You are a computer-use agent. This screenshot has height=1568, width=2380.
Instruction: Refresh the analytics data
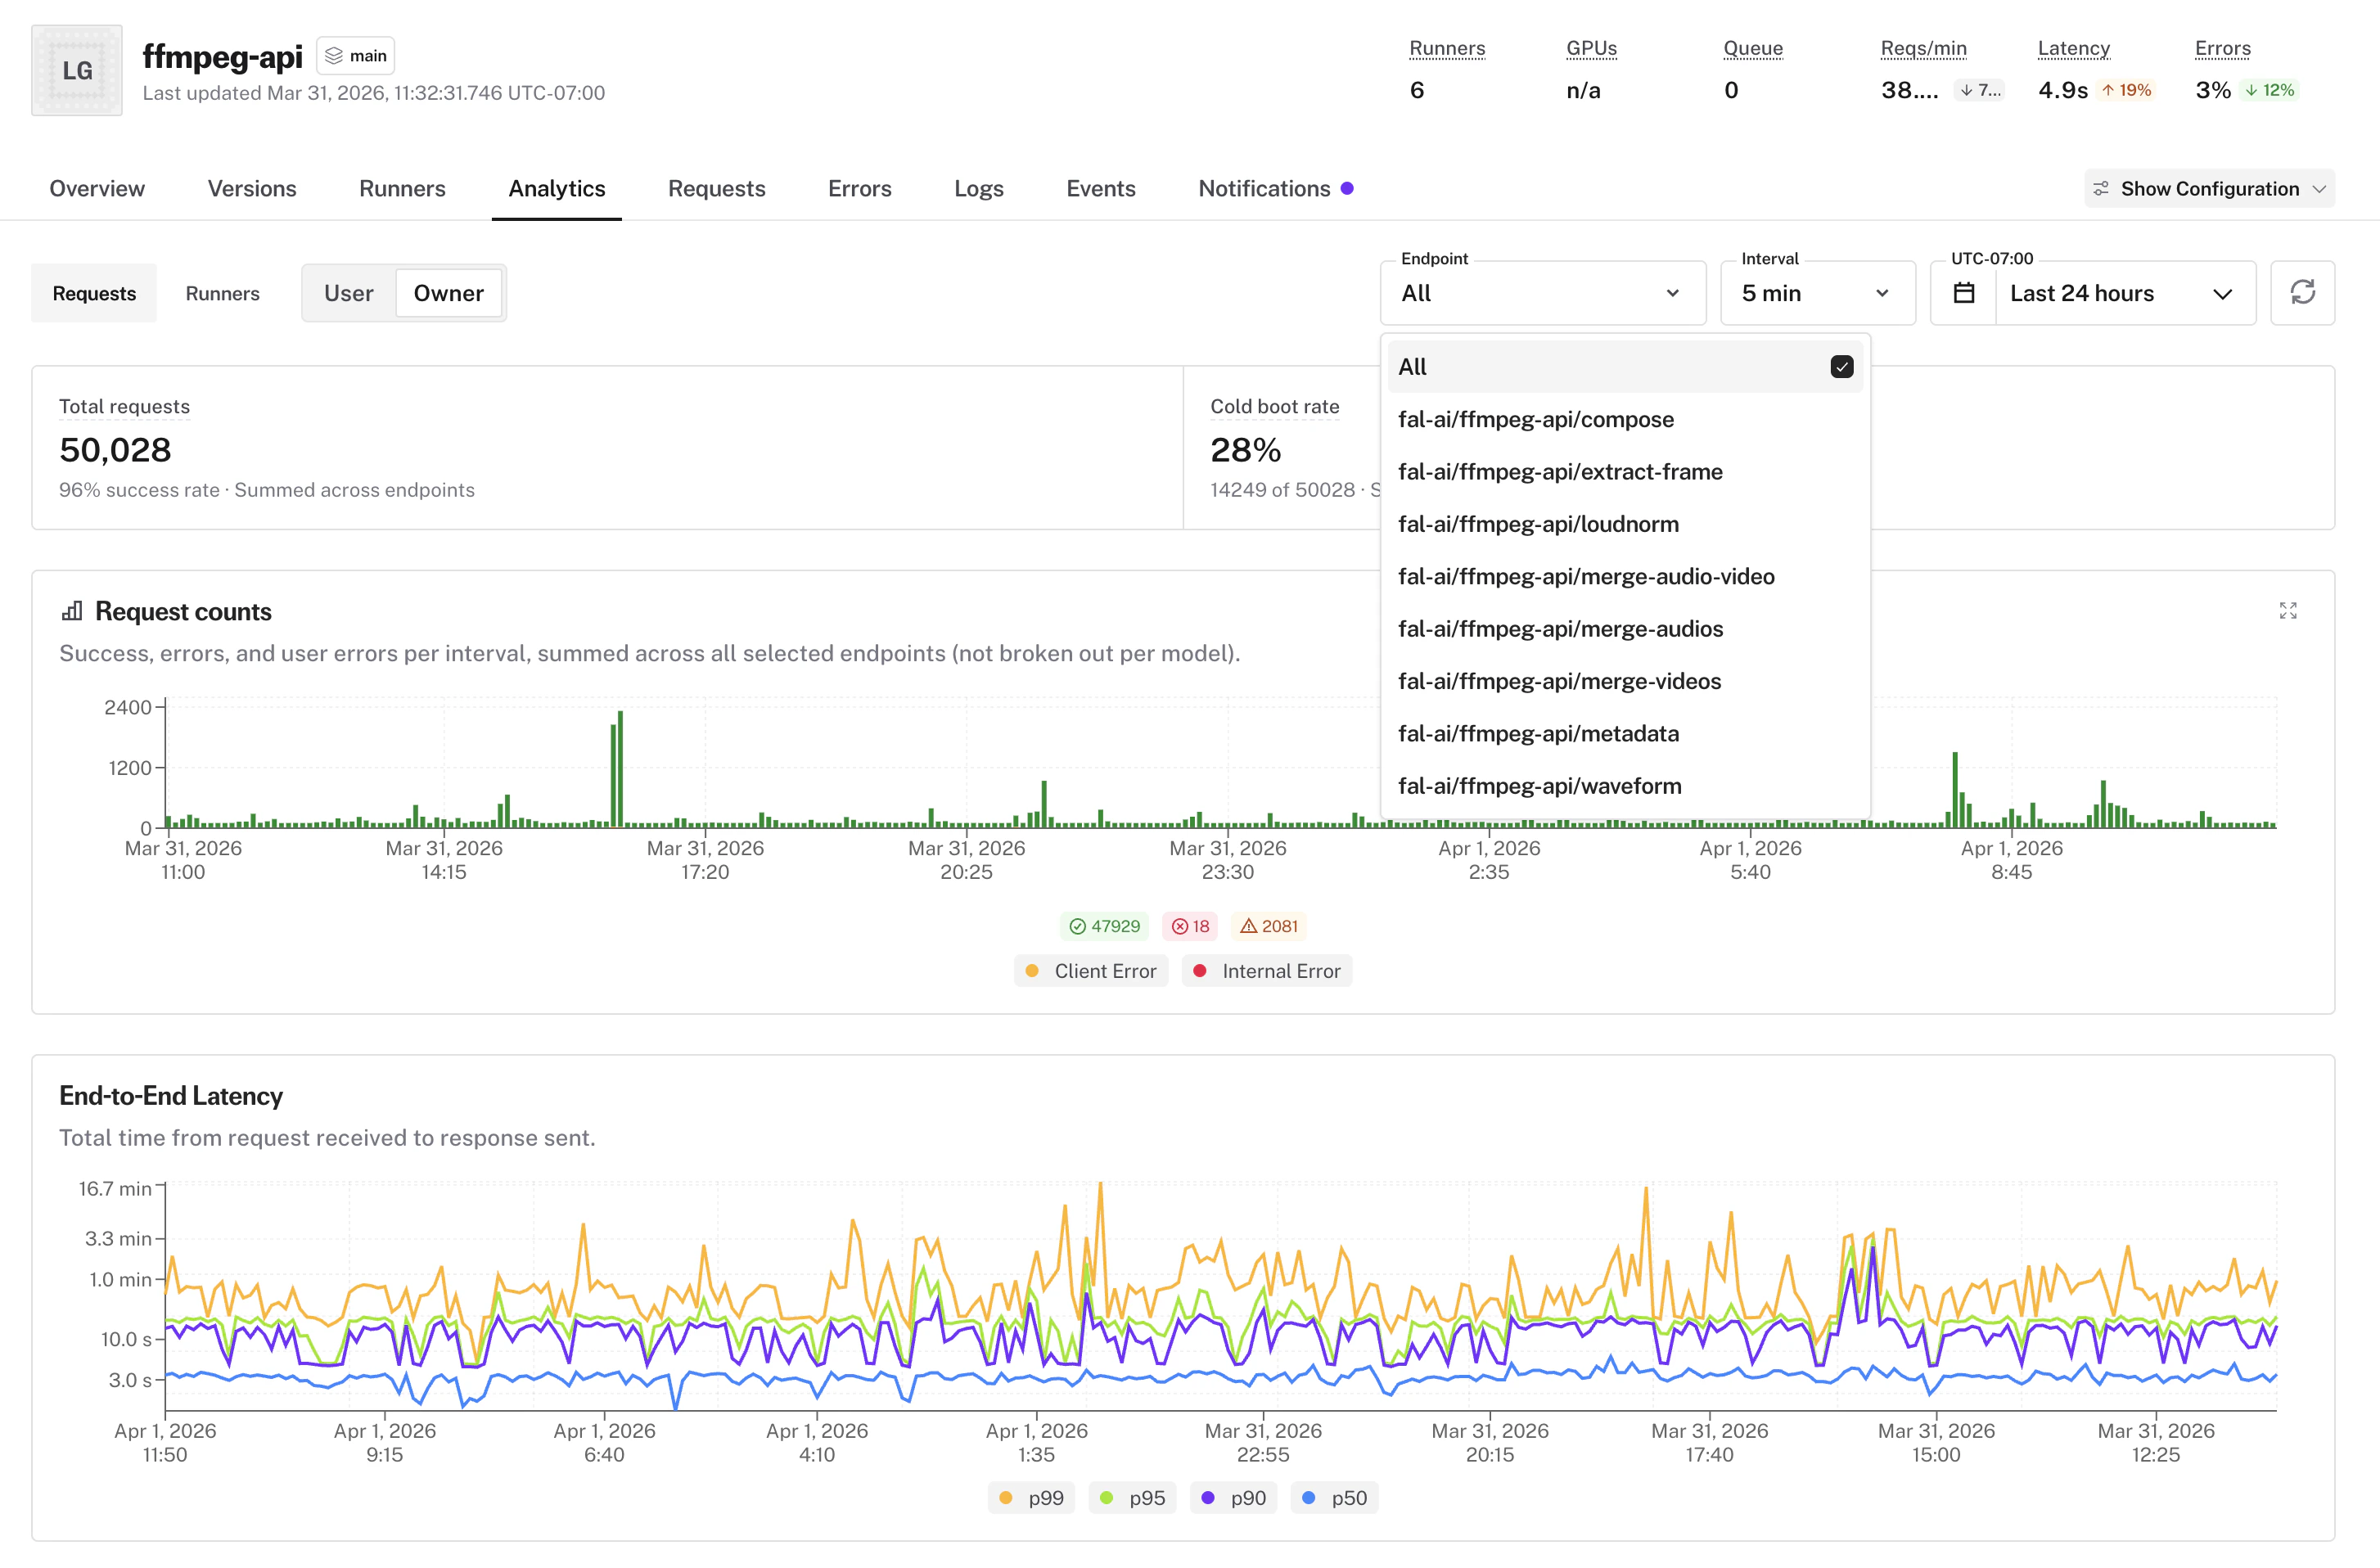(2303, 292)
